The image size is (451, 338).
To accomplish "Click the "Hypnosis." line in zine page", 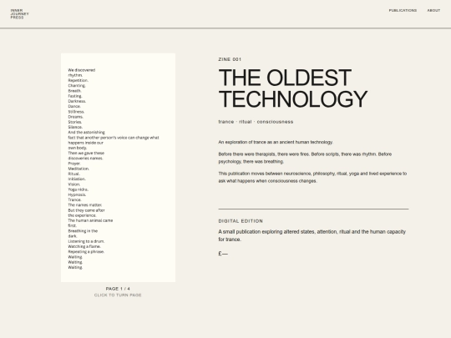I will [77, 194].
